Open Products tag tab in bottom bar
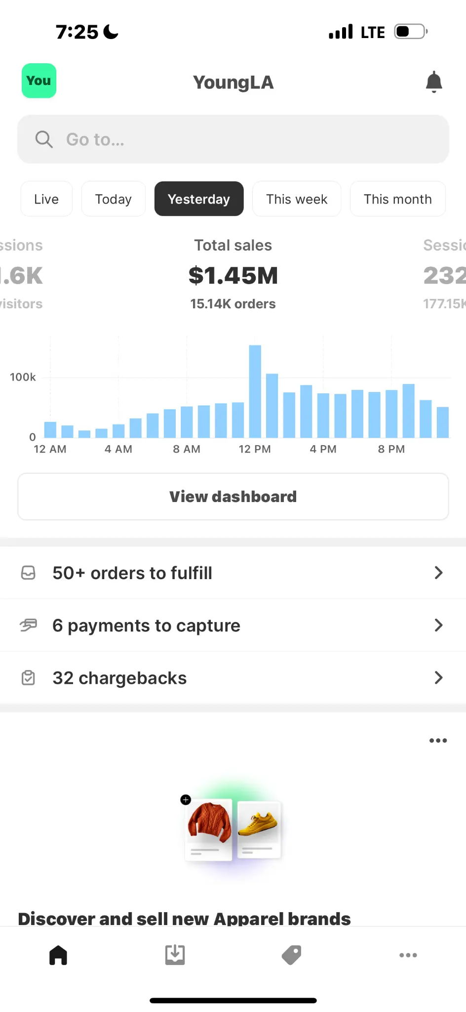The image size is (466, 1012). [291, 955]
